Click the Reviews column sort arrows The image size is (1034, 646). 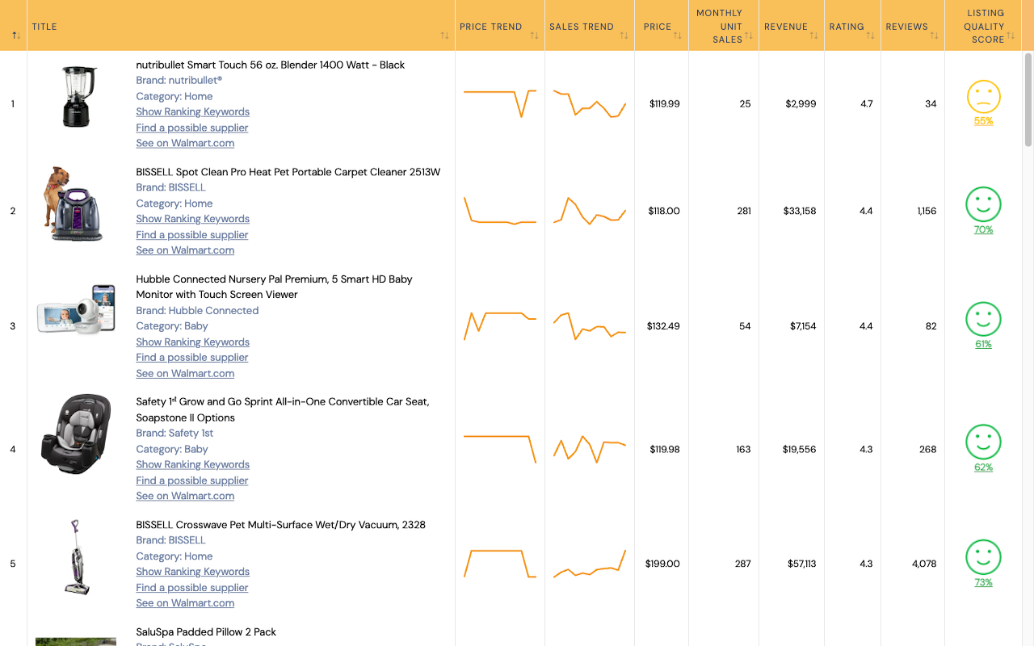pyautogui.click(x=934, y=36)
